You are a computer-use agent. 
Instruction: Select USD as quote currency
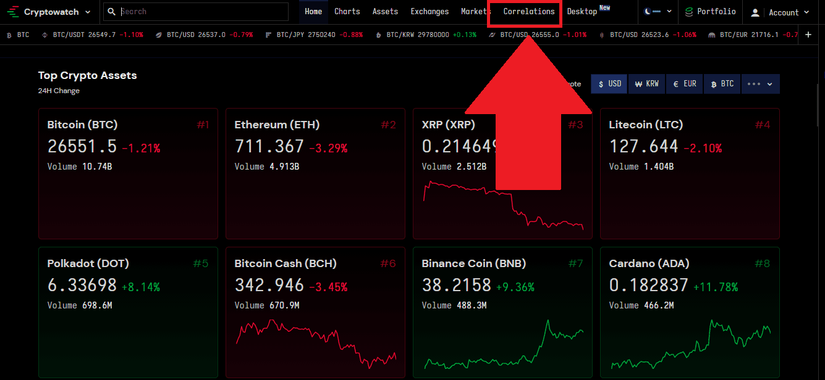(609, 84)
